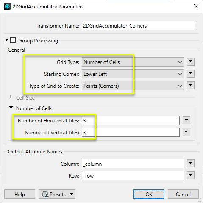Click the Help button
The width and height of the screenshot is (203, 203).
pyautogui.click(x=19, y=194)
